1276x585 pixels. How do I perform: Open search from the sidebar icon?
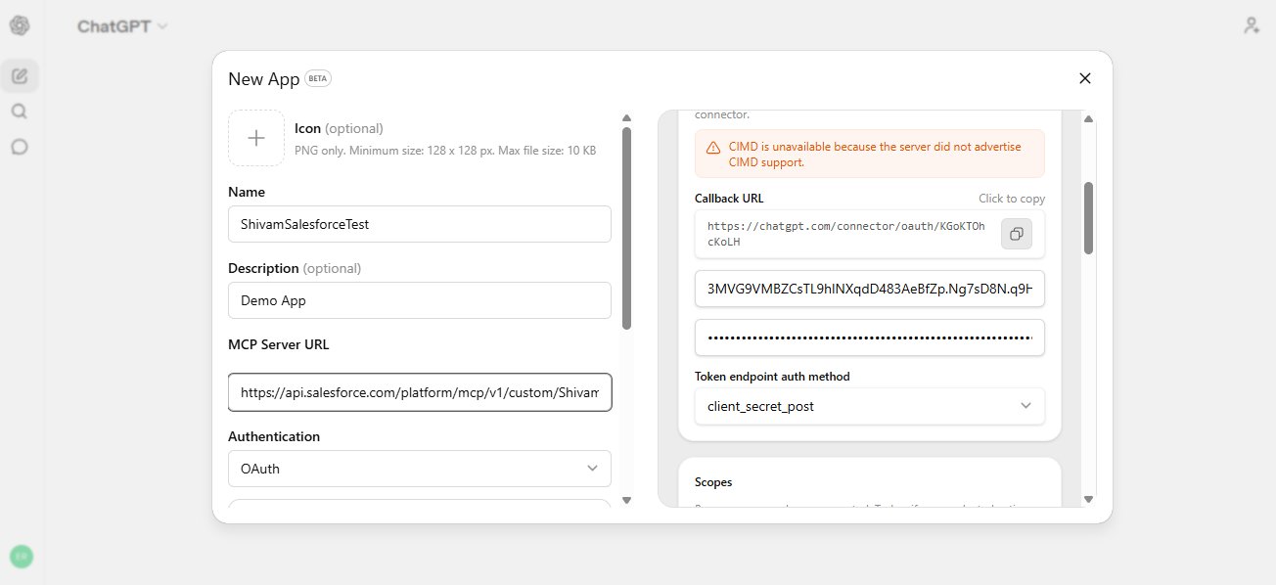19,111
